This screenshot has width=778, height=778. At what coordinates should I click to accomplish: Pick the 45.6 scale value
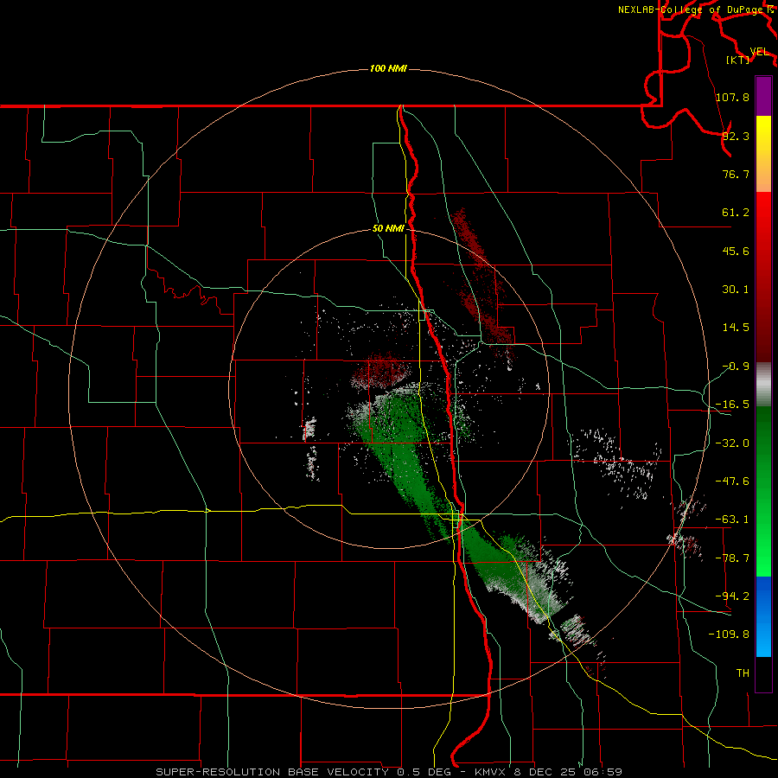[736, 251]
